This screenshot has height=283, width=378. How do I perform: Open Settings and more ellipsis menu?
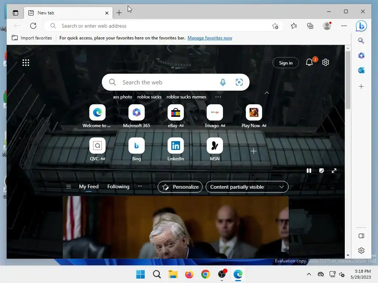point(344,26)
